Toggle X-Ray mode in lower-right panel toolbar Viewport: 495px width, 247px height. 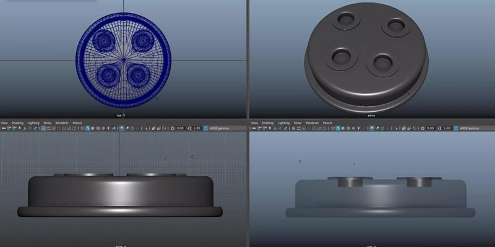tap(403, 128)
